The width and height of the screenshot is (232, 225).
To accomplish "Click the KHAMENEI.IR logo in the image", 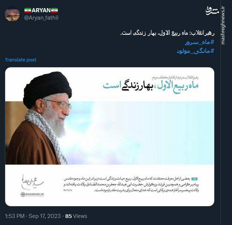I will 32,194.
